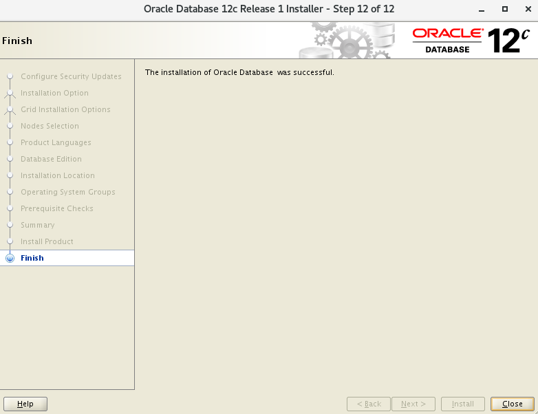Screen dimensions: 538x414
Task: Select Prerequisite Checks step
Action: coord(56,208)
